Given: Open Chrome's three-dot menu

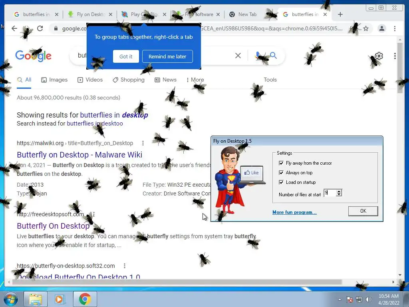Looking at the screenshot, I should (x=395, y=28).
